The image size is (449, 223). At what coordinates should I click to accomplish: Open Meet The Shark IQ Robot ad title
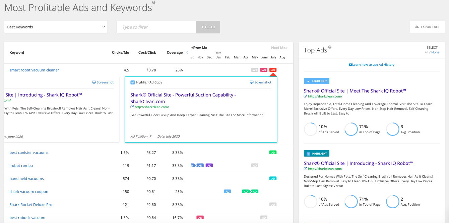(355, 91)
